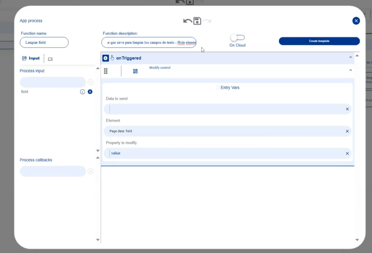Image resolution: width=372 pixels, height=253 pixels.
Task: Toggle the On Cloud switch
Action: tap(237, 38)
